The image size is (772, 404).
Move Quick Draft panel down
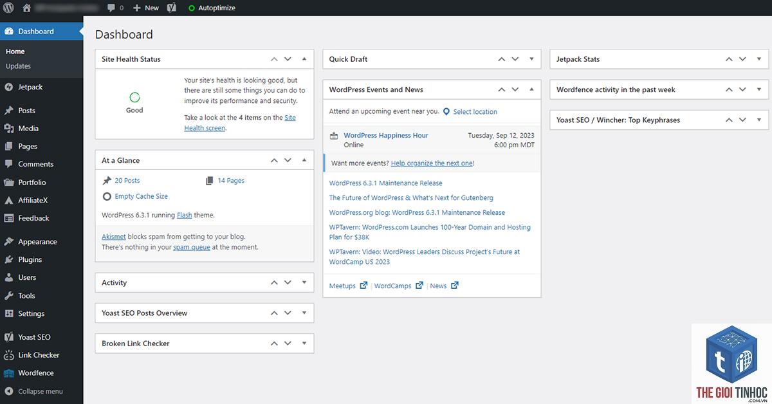(515, 59)
